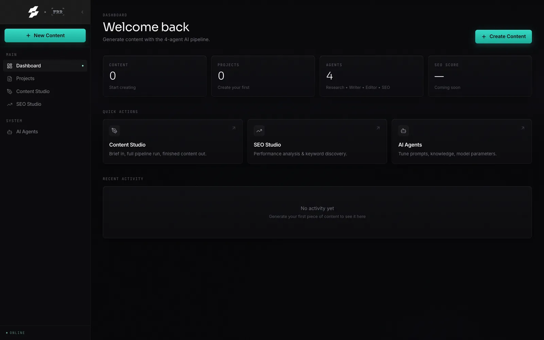Click the plus icon in New Content
Image resolution: width=544 pixels, height=340 pixels.
pos(28,35)
